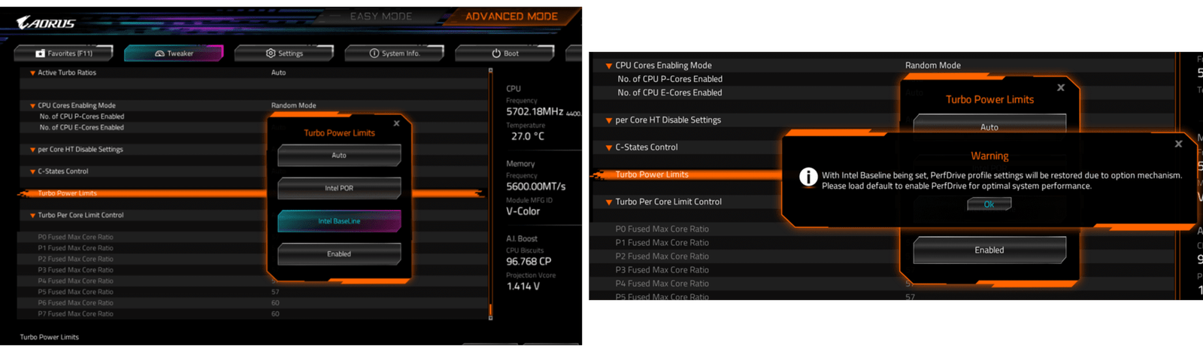1203x352 pixels.
Task: Expand C-States Control arrow in right screenshot
Action: (x=609, y=148)
